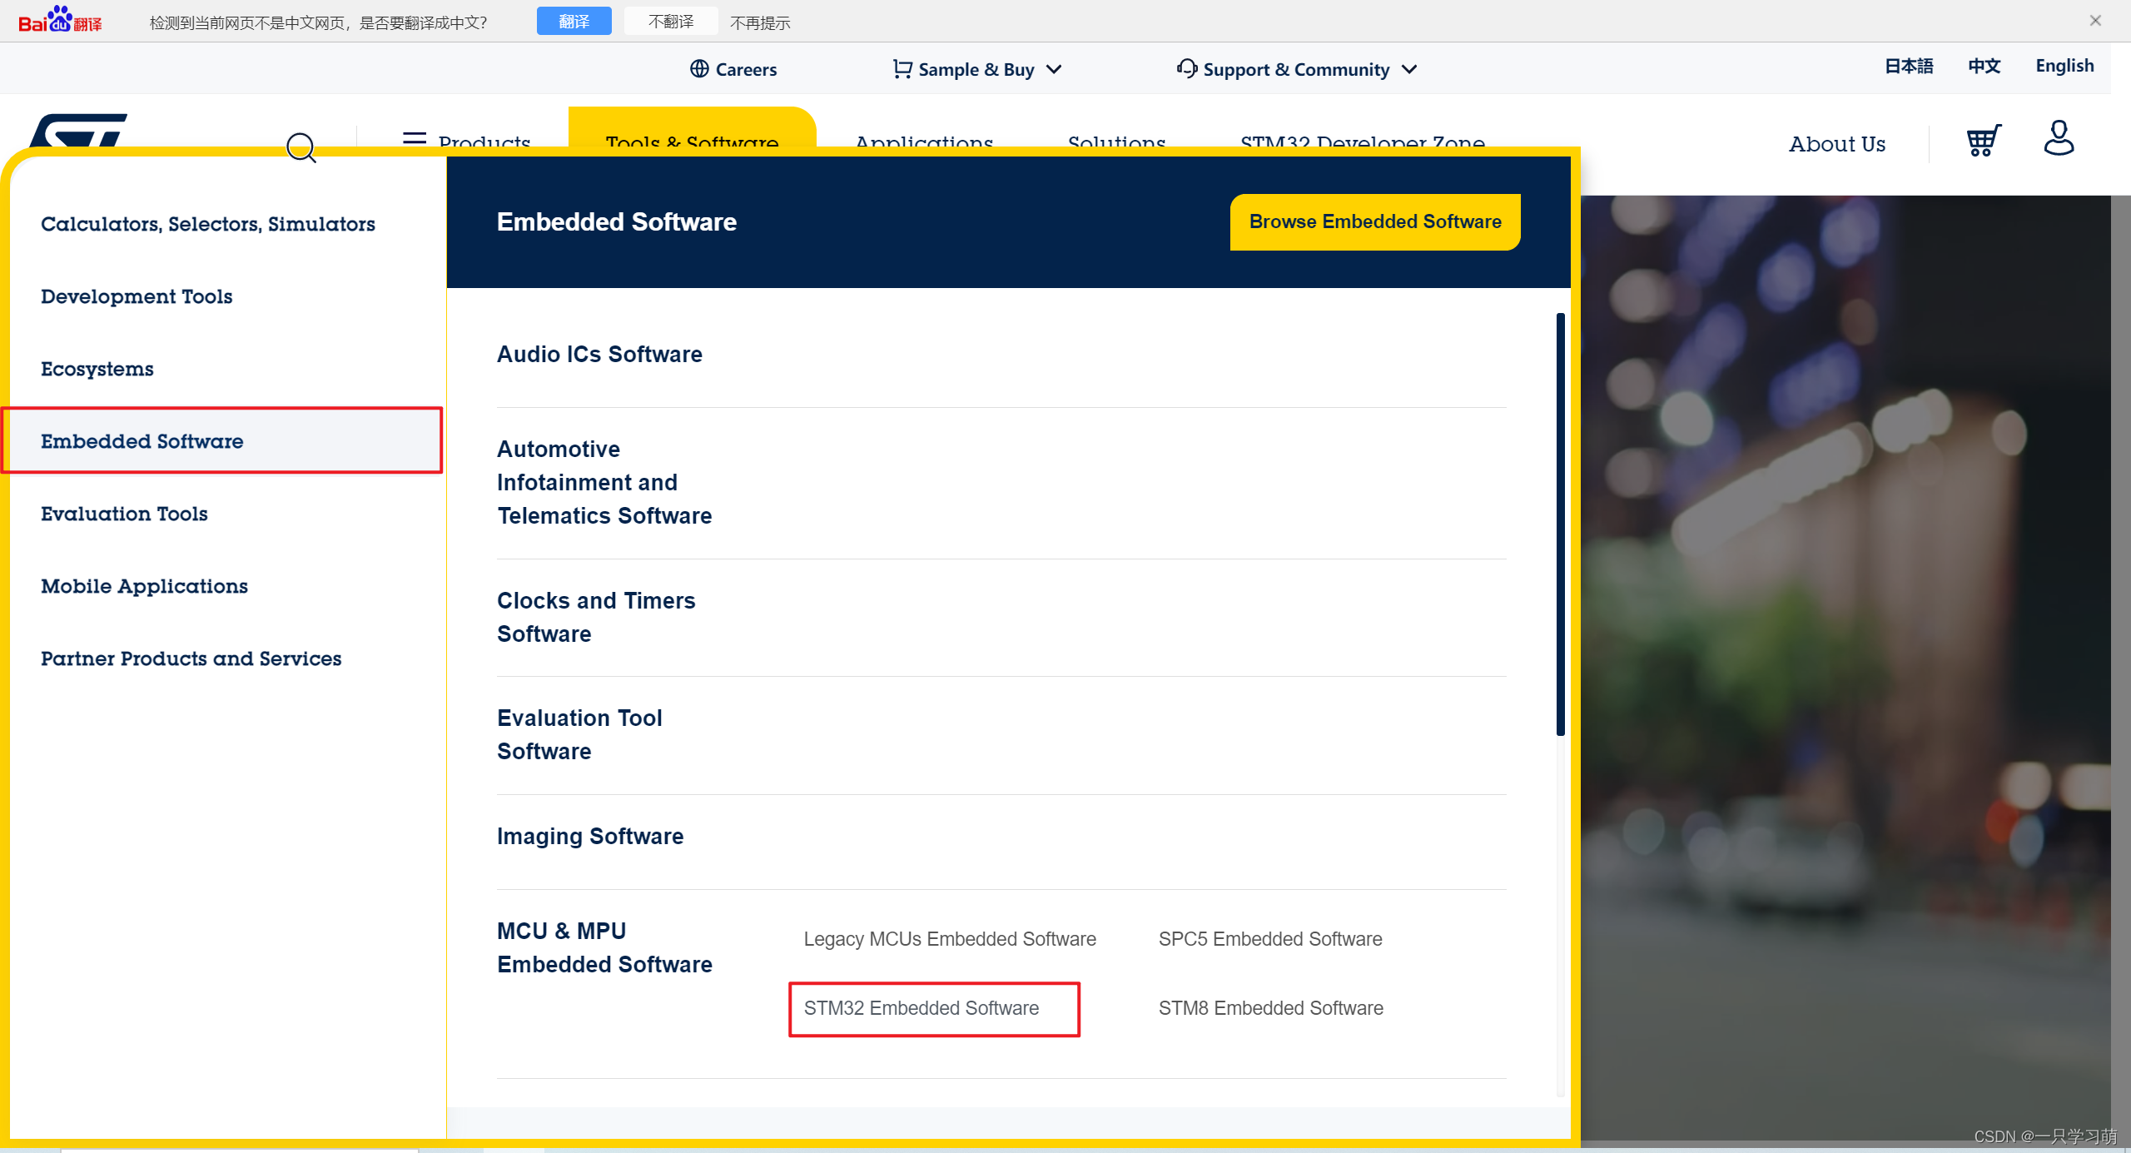Dismiss Baidu translation prompt
This screenshot has width=2131, height=1153.
point(2095,17)
